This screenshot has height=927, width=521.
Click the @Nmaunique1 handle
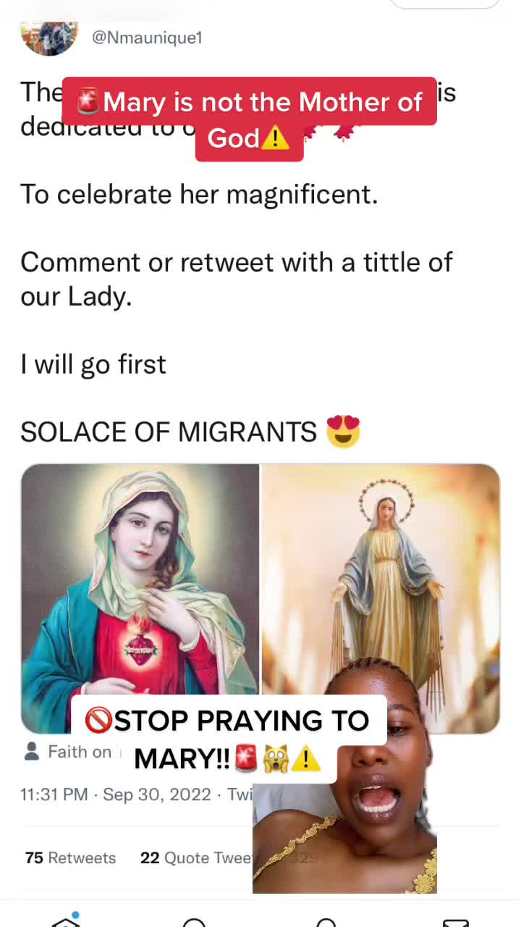click(147, 38)
